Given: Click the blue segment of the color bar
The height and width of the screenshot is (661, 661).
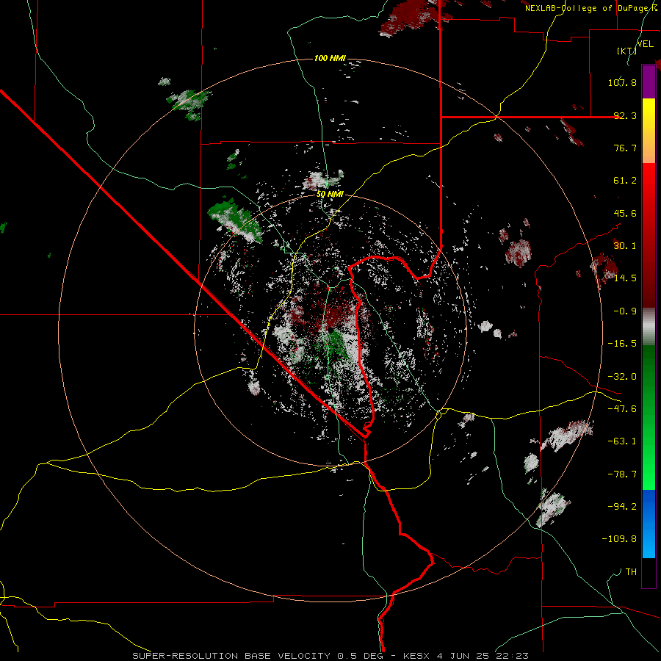Looking at the screenshot, I should 649,524.
